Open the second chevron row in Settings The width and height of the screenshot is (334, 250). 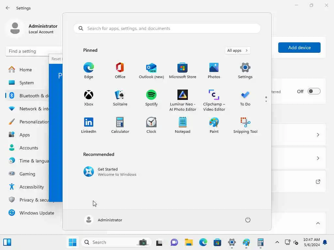(318, 158)
